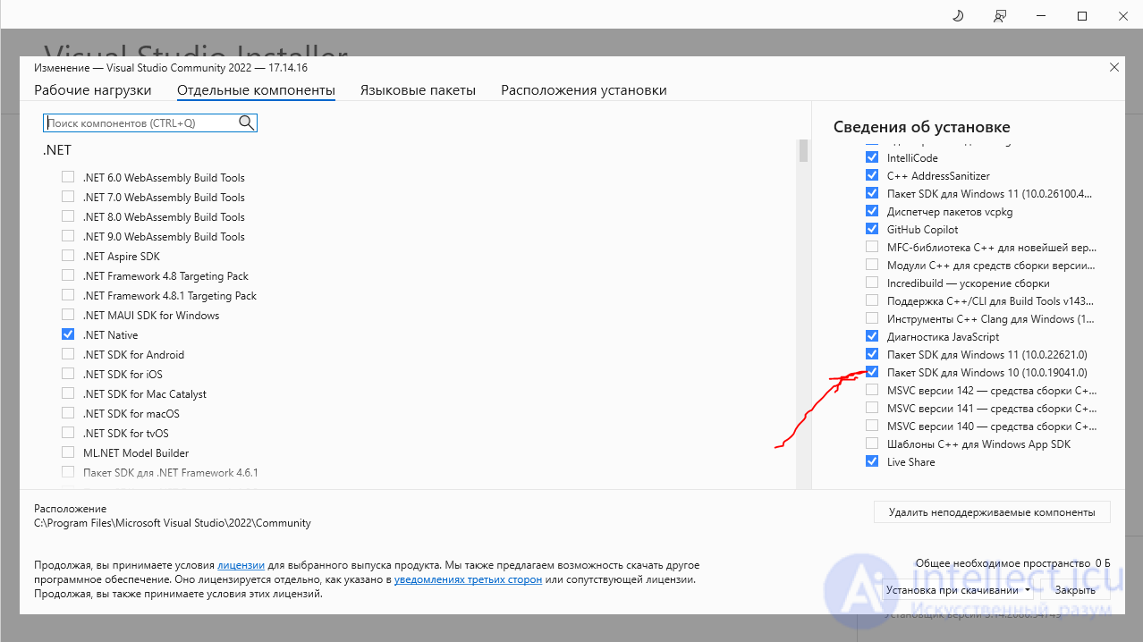Open уведомлениях третьих сторон link
The width and height of the screenshot is (1143, 642).
point(468,579)
